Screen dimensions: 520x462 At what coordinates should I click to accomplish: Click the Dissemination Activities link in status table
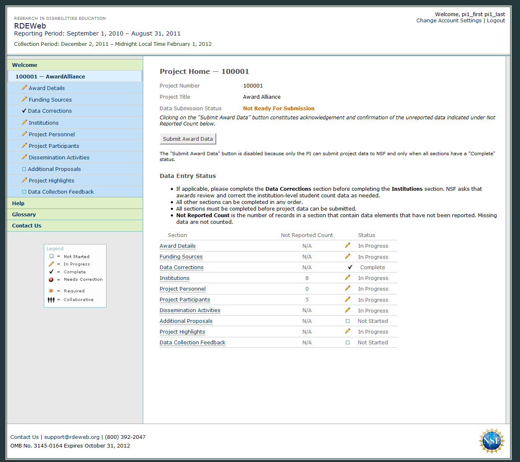click(x=190, y=310)
